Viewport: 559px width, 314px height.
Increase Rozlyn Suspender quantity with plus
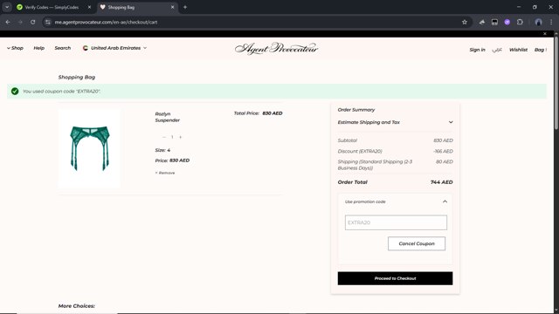point(181,137)
